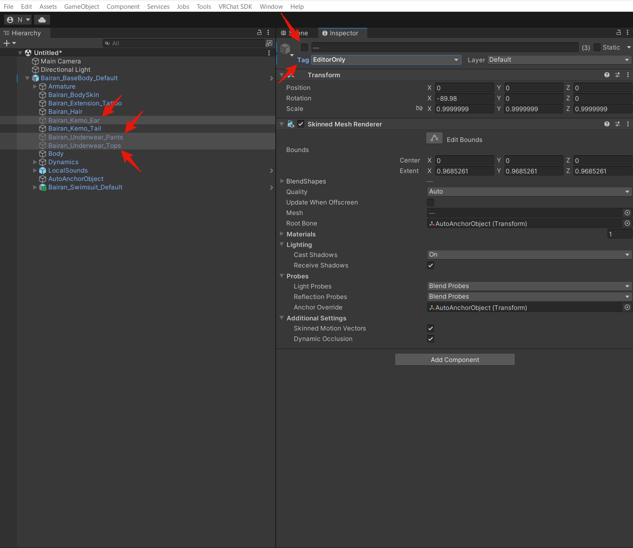Click the Extent X value field
This screenshot has width=633, height=548.
coord(464,171)
